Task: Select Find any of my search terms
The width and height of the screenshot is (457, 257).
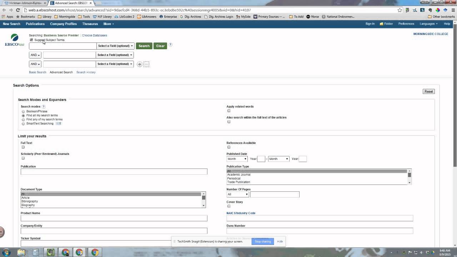Action: coord(23,120)
